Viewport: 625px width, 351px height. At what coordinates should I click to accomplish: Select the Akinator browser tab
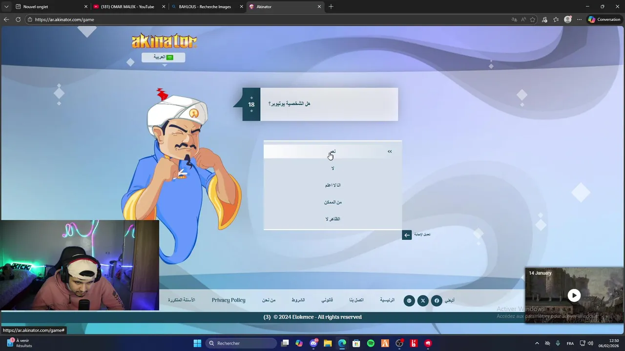coord(285,7)
